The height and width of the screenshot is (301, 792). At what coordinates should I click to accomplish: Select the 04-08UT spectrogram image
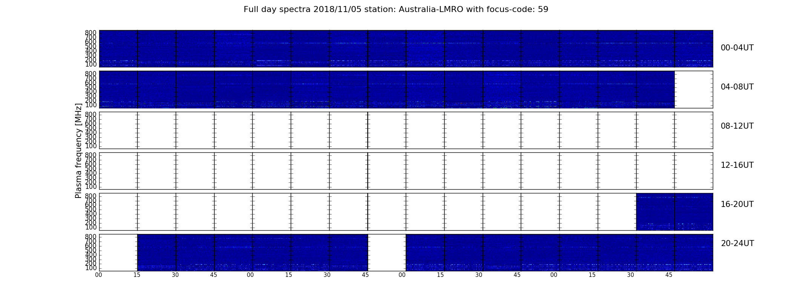(x=387, y=90)
